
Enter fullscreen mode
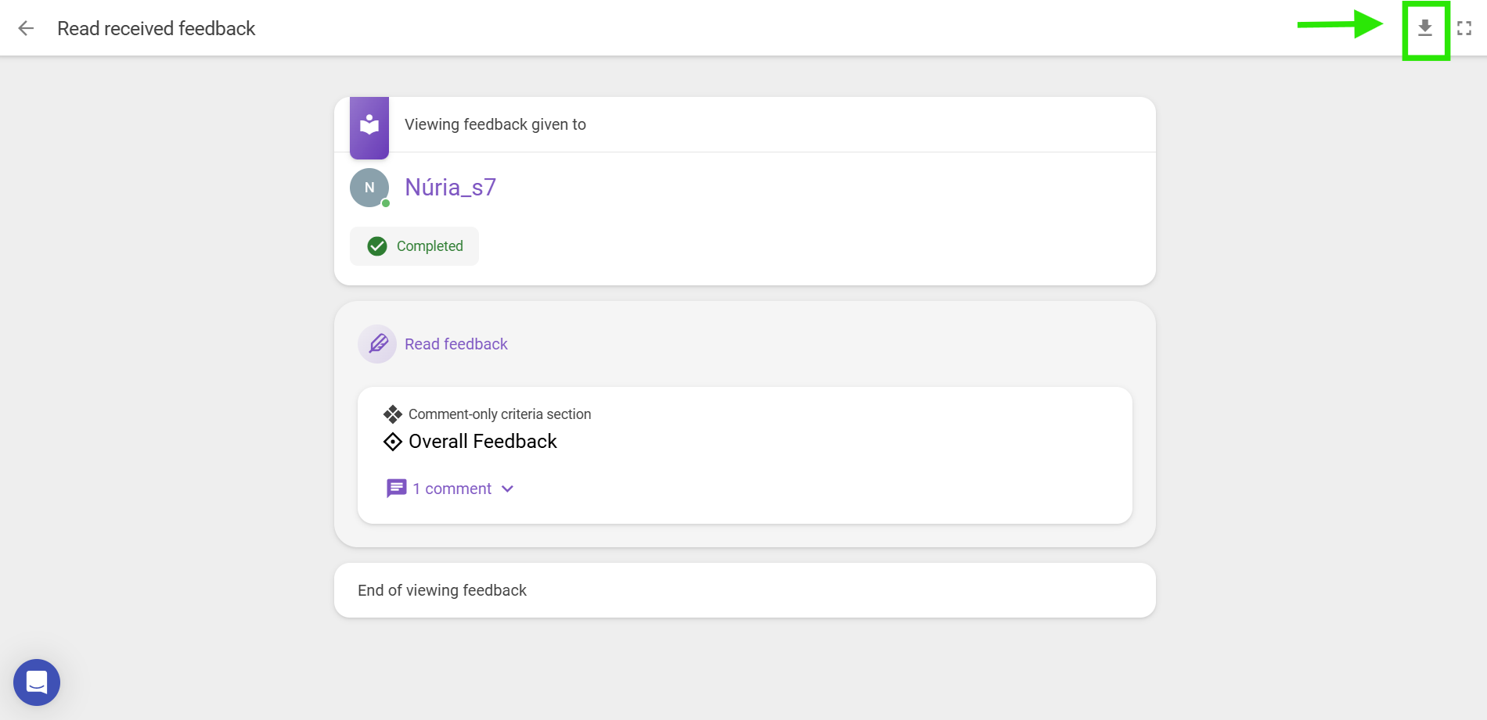tap(1464, 28)
